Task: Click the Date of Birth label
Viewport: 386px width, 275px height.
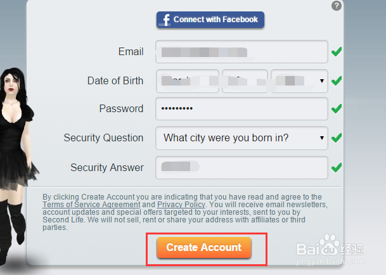Action: (115, 81)
